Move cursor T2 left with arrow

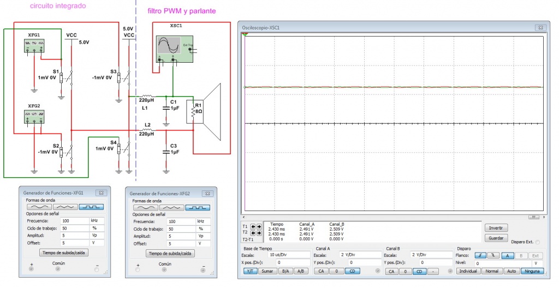(x=253, y=233)
